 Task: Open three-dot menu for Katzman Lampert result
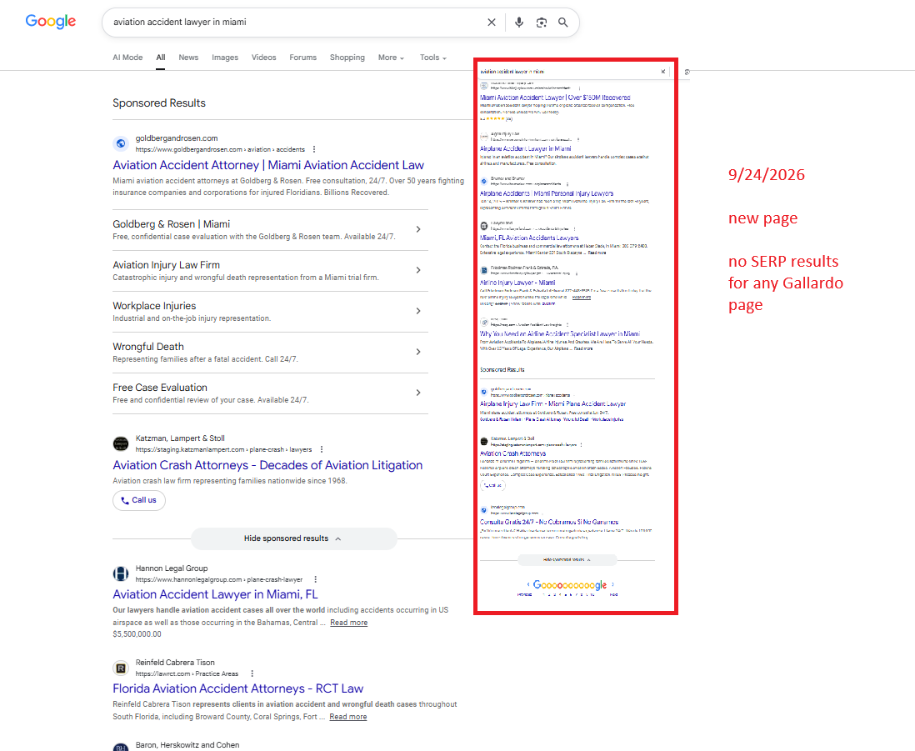tap(322, 449)
